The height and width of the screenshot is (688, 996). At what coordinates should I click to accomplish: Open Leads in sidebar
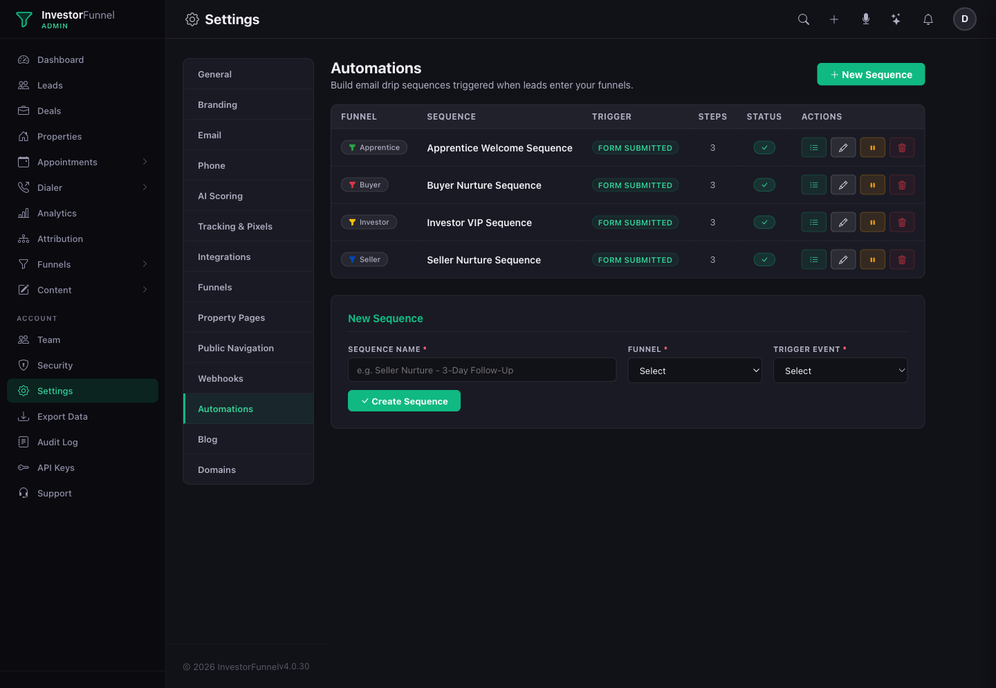coord(82,85)
